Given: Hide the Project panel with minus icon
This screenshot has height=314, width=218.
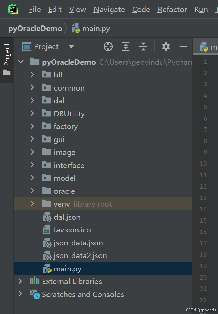Looking at the screenshot, I should [183, 46].
